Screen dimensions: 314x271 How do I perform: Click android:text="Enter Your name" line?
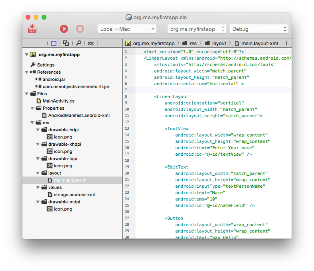tap(215, 148)
